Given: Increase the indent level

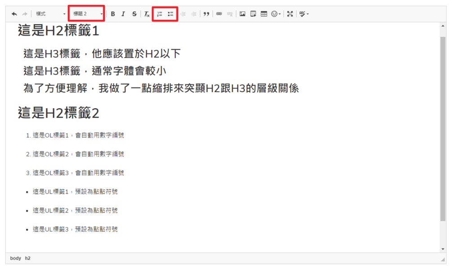Looking at the screenshot, I should click(194, 14).
